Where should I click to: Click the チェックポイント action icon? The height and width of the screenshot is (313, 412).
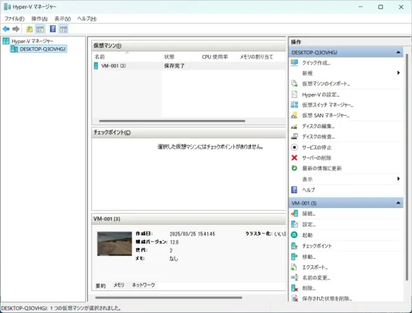[295, 246]
